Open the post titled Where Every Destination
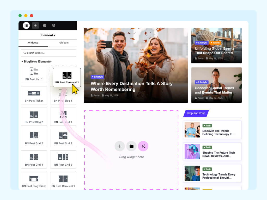The image size is (267, 200). pyautogui.click(x=131, y=86)
